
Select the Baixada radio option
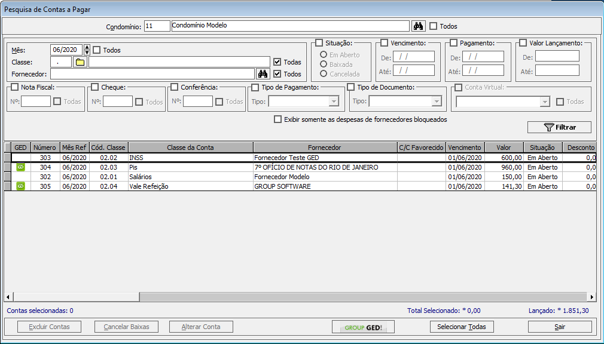click(324, 64)
